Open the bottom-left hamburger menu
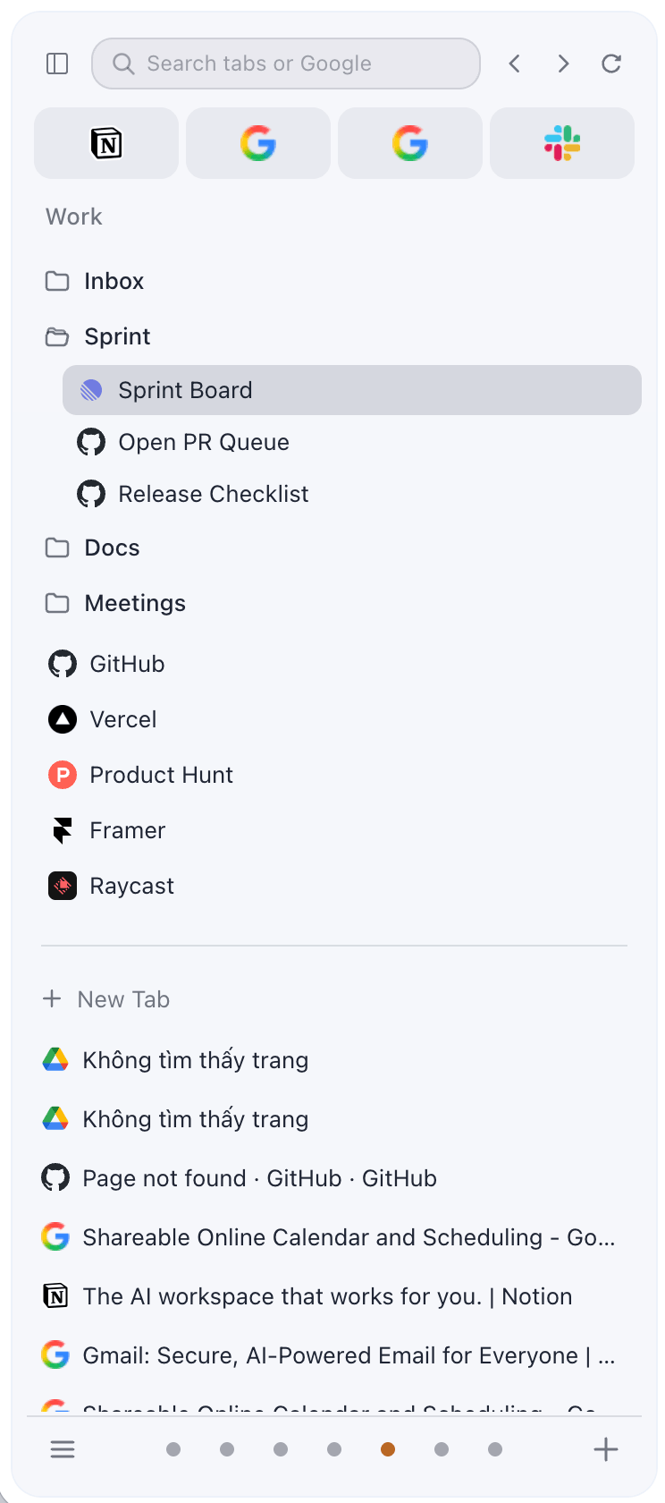The image size is (665, 1503). [x=63, y=1449]
